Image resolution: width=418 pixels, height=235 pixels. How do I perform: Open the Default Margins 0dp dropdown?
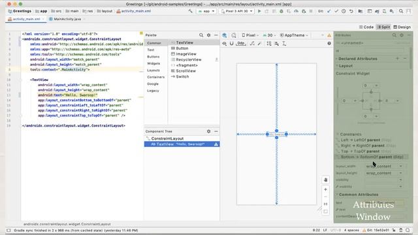click(x=241, y=44)
